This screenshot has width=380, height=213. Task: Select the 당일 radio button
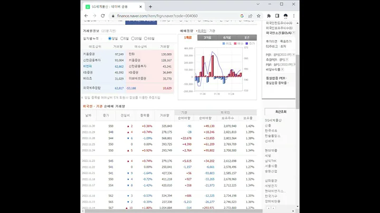tap(110, 38)
